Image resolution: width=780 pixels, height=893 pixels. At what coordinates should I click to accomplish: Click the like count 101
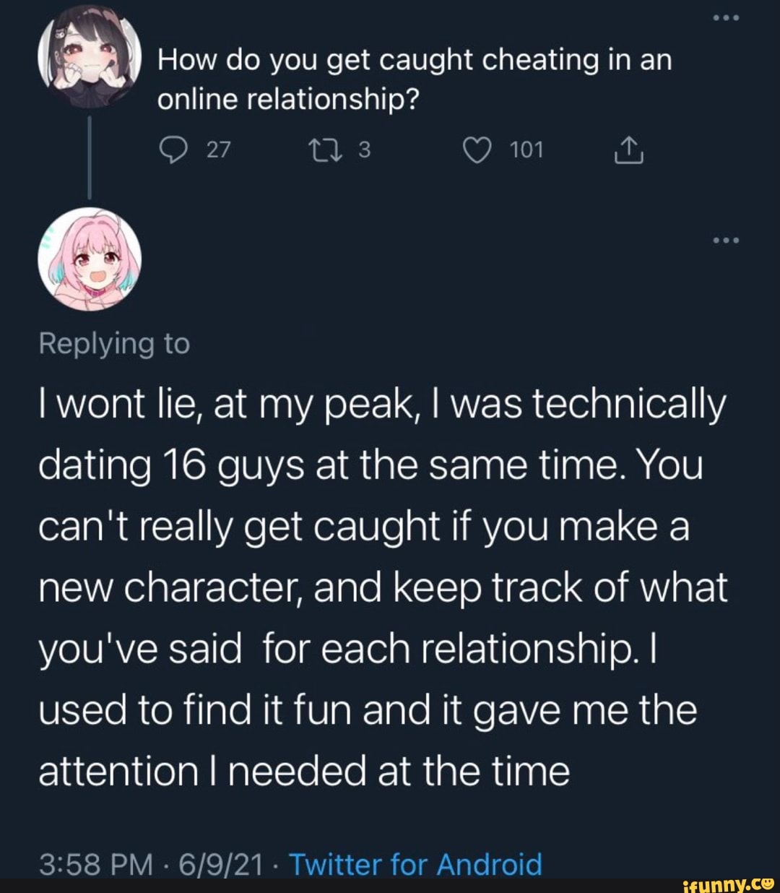pyautogui.click(x=526, y=150)
